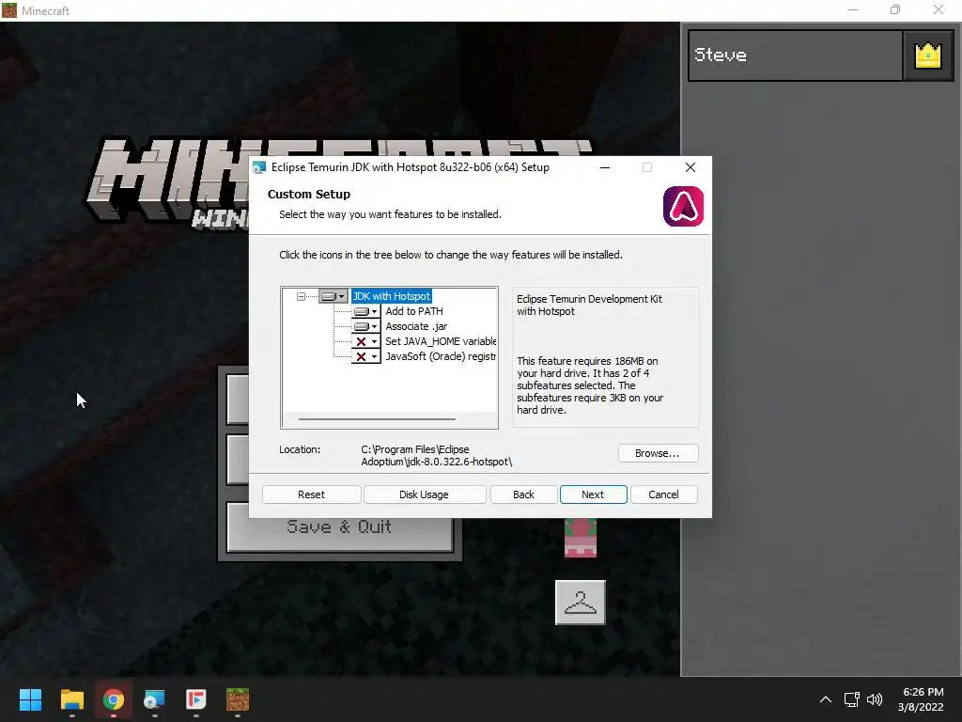Open the JDK with Hotspot feature dropdown icon
Image resolution: width=962 pixels, height=722 pixels.
(334, 296)
